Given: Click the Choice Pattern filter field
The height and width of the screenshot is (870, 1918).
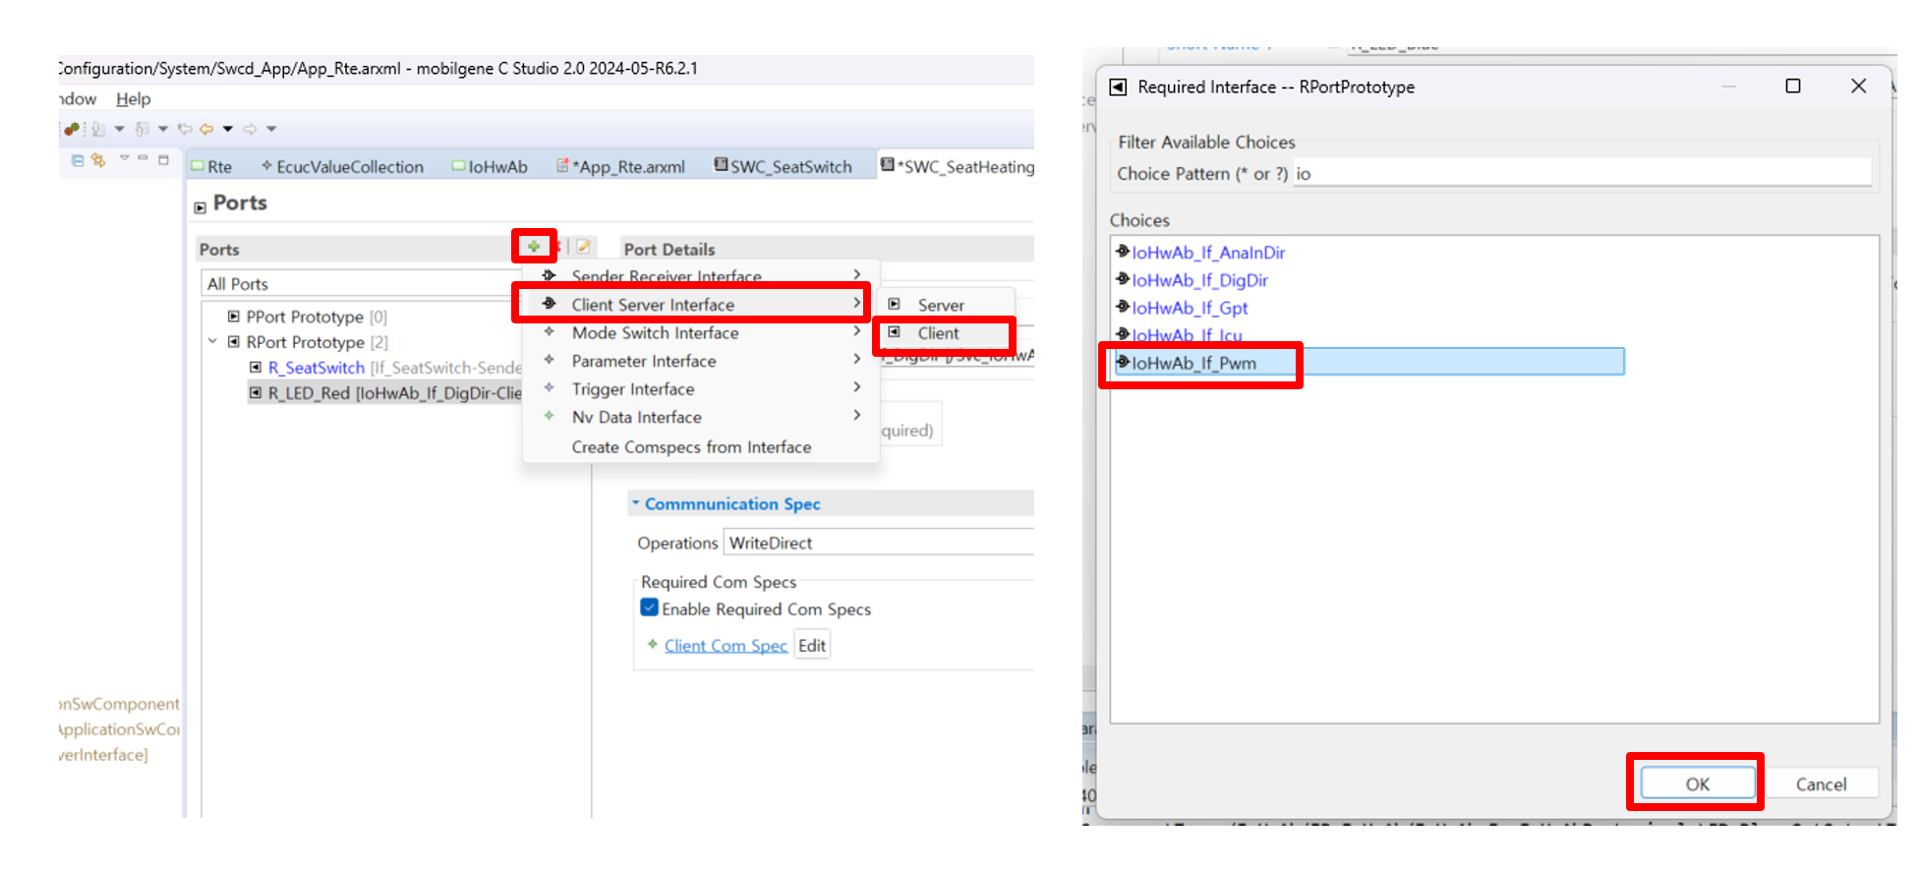Looking at the screenshot, I should point(1581,174).
